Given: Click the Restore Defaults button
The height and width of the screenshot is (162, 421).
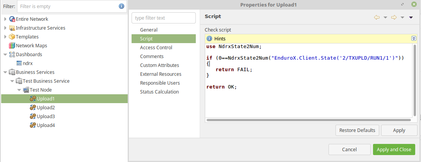Looking at the screenshot, I should 357,130.
